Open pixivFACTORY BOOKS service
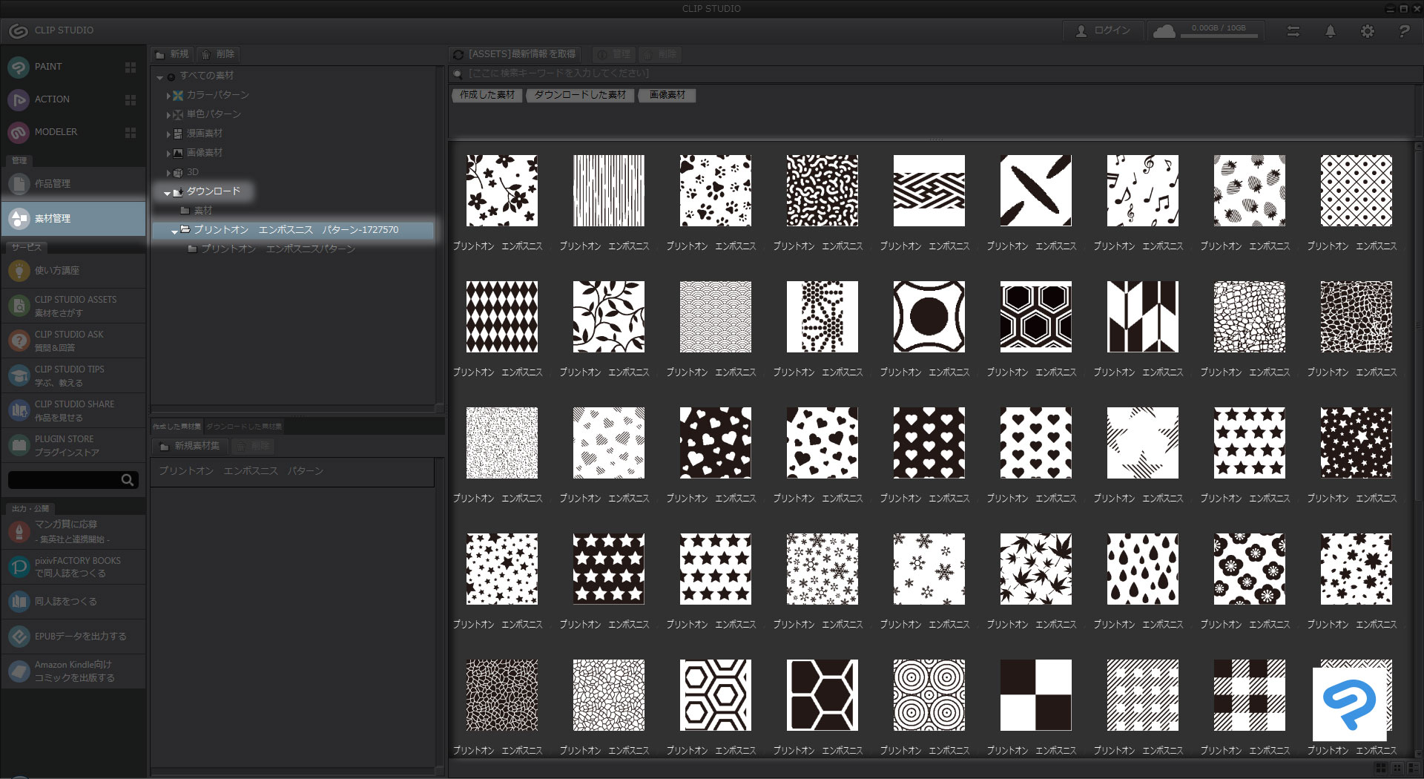This screenshot has width=1424, height=779. [x=73, y=567]
